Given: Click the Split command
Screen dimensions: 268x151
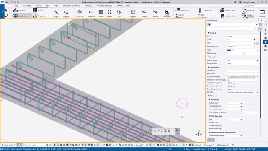Looking at the screenshot, I should point(201,15).
